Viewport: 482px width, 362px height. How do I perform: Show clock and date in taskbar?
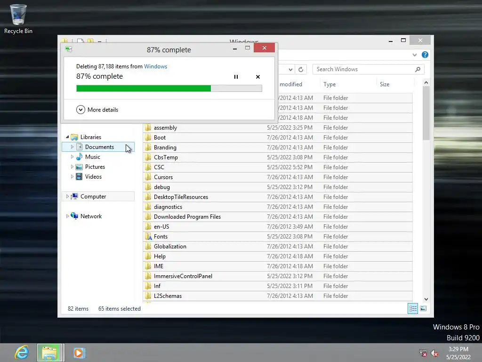(x=458, y=353)
